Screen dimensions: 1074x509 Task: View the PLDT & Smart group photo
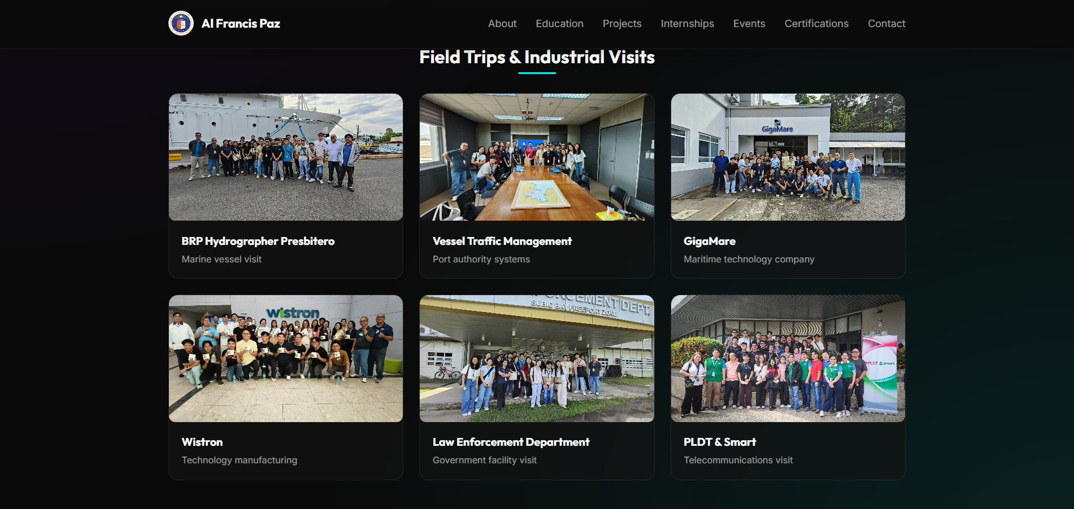(788, 358)
